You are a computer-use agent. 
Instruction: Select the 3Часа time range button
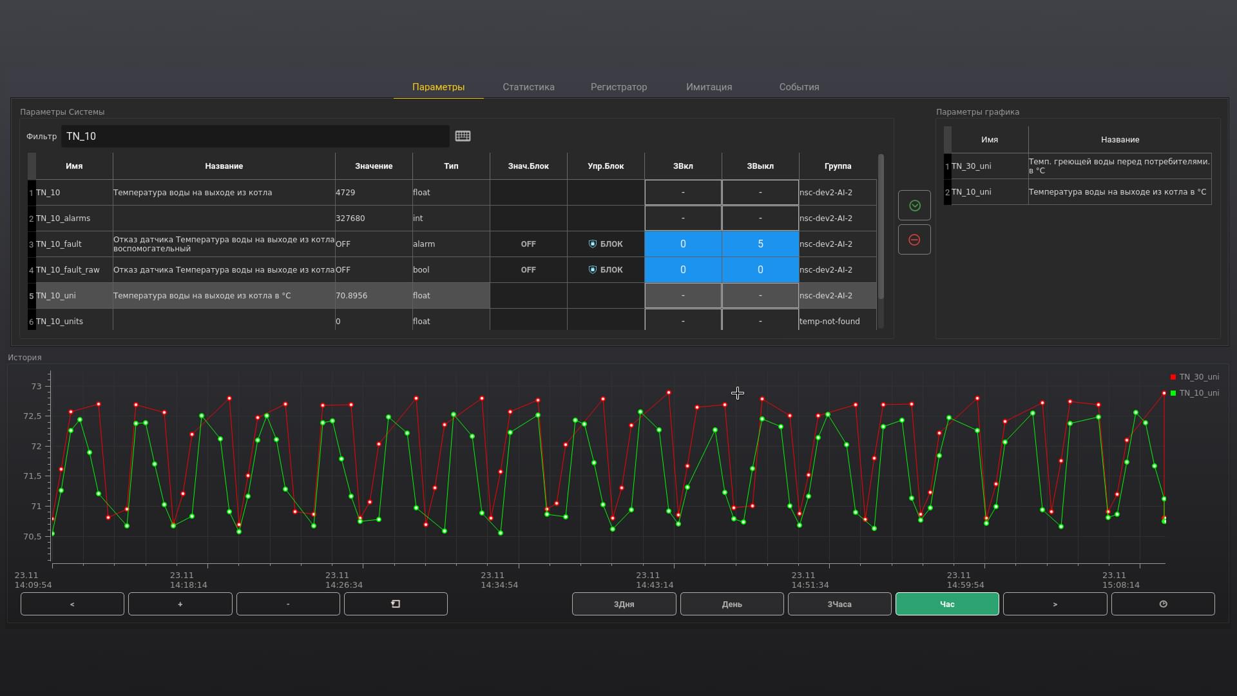(x=839, y=604)
